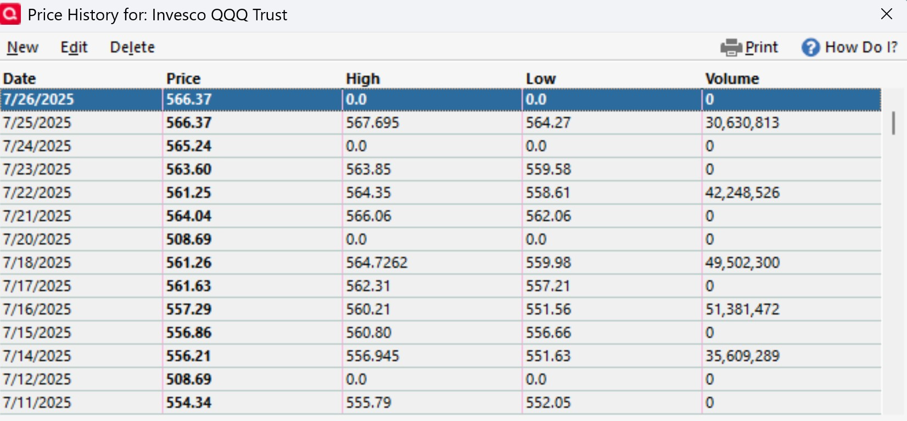This screenshot has width=907, height=421.
Task: Click price 563.60
Action: click(x=189, y=170)
